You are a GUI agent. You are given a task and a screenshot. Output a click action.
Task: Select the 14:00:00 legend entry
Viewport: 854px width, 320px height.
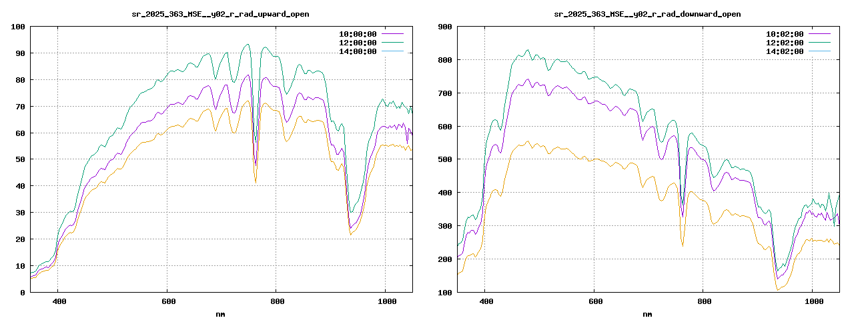point(358,51)
